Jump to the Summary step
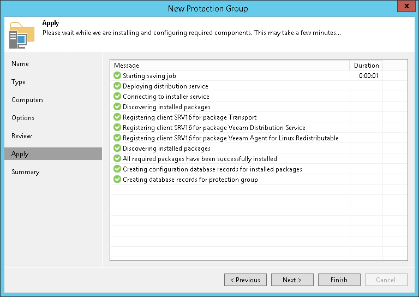 point(26,172)
